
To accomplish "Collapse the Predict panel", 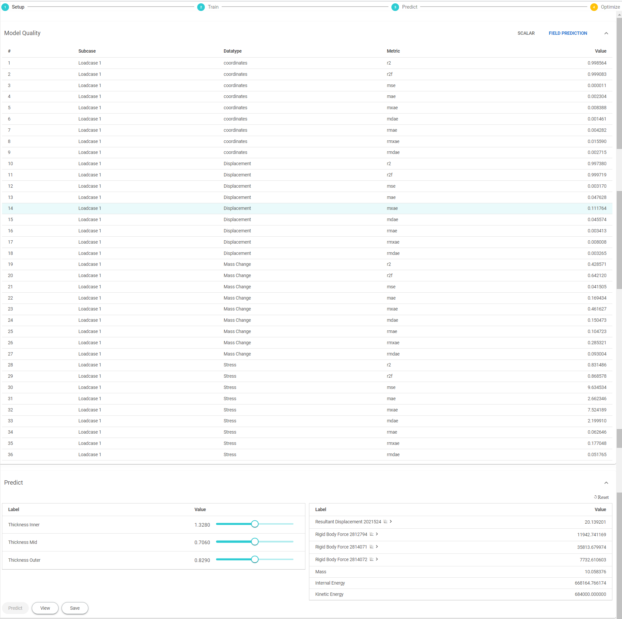I will [606, 483].
